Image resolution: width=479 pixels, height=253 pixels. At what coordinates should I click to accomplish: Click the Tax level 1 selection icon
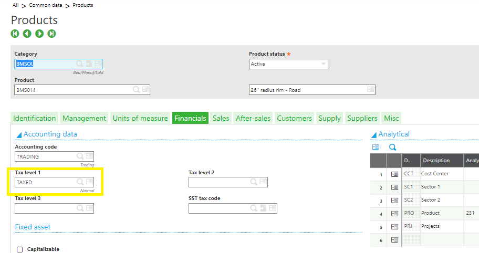[x=90, y=182]
